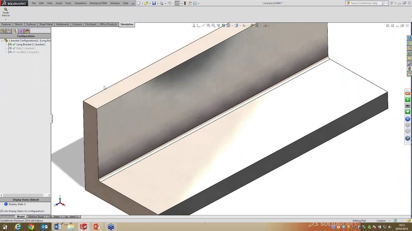
Task: Click the Edit Appearance color ball icon
Action: (x=252, y=25)
